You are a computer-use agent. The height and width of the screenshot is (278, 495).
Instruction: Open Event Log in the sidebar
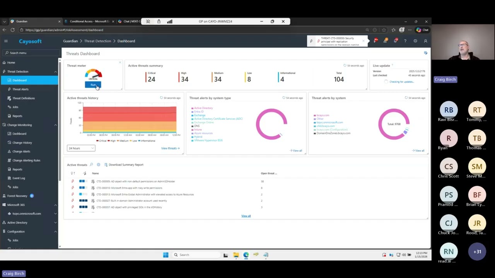point(19,178)
